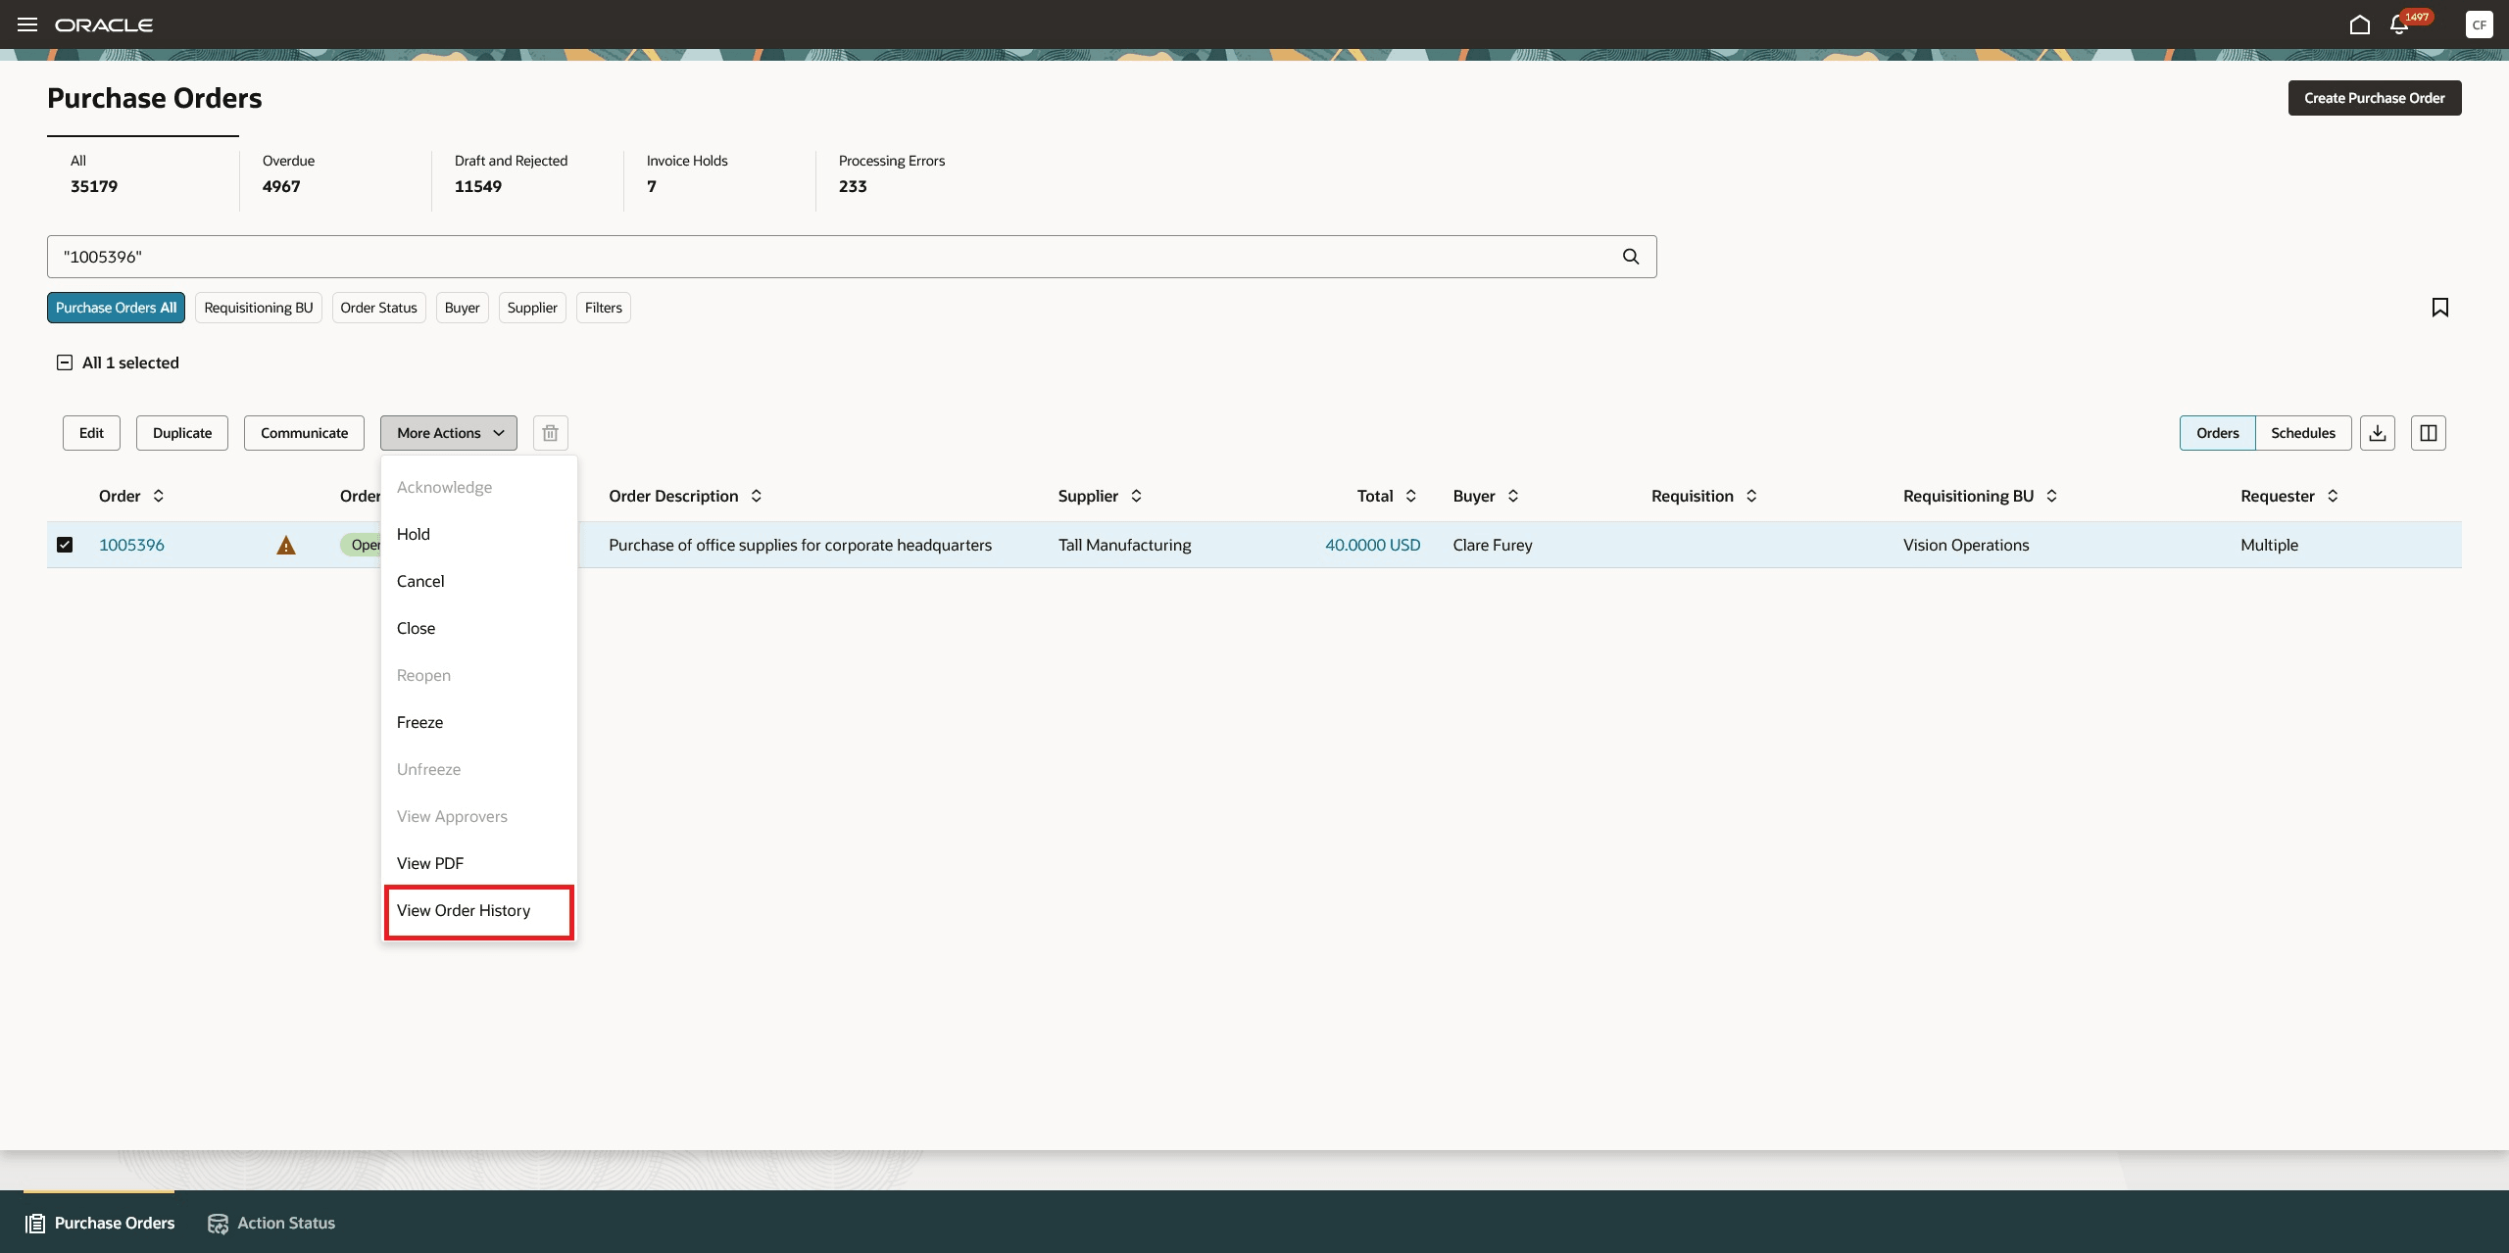
Task: Switch to Schedules view
Action: click(x=2302, y=433)
